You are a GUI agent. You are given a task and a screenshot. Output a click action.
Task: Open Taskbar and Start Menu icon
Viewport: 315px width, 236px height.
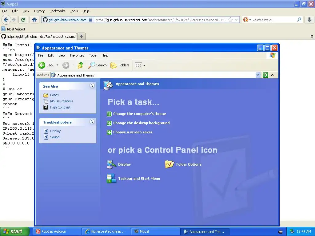(x=111, y=179)
